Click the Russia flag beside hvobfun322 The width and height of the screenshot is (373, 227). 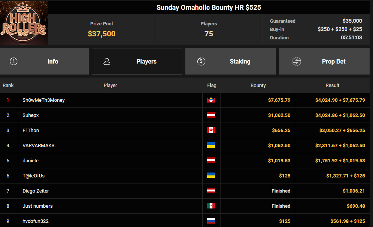(211, 221)
